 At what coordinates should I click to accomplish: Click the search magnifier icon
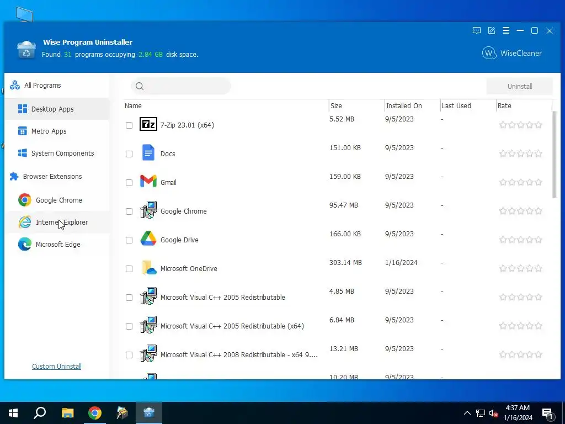coord(140,86)
